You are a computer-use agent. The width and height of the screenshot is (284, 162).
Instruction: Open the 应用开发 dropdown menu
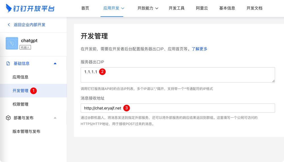coord(114,8)
